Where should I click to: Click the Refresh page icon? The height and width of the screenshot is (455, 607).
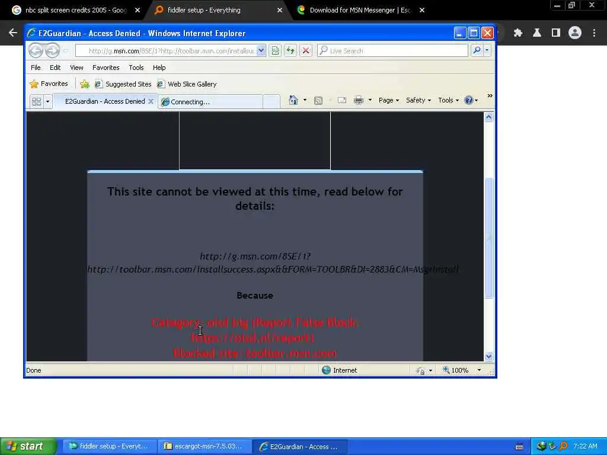tap(290, 50)
